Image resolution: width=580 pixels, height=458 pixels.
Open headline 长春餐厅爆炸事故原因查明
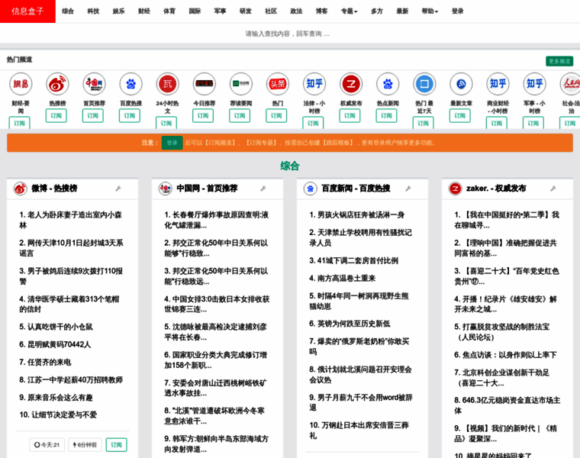click(x=217, y=220)
